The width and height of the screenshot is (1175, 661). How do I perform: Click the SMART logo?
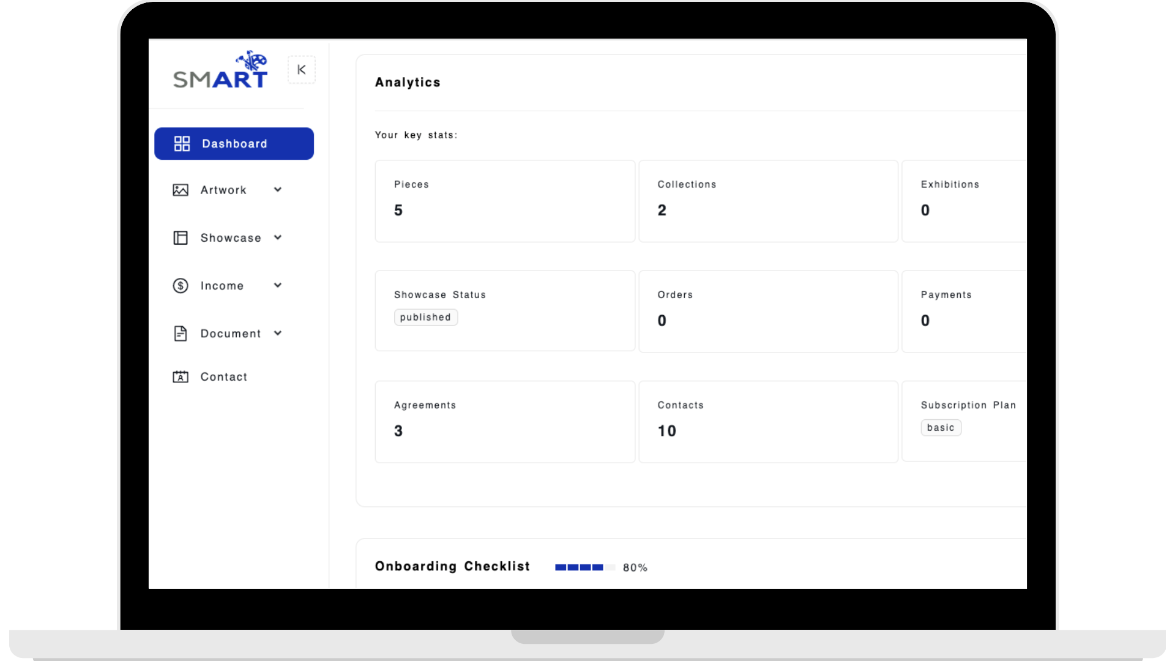coord(220,71)
